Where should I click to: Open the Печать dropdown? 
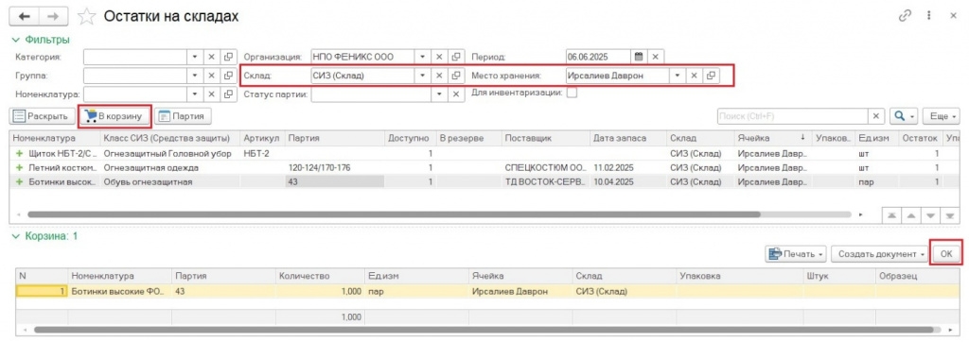tap(796, 254)
